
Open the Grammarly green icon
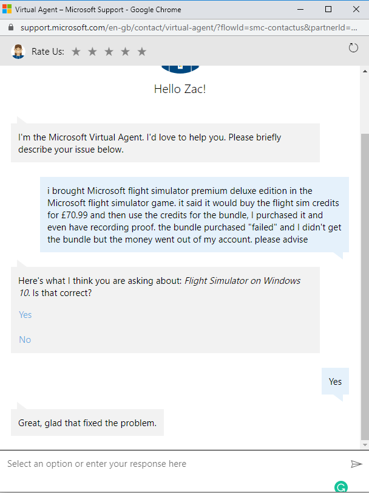pyautogui.click(x=341, y=487)
